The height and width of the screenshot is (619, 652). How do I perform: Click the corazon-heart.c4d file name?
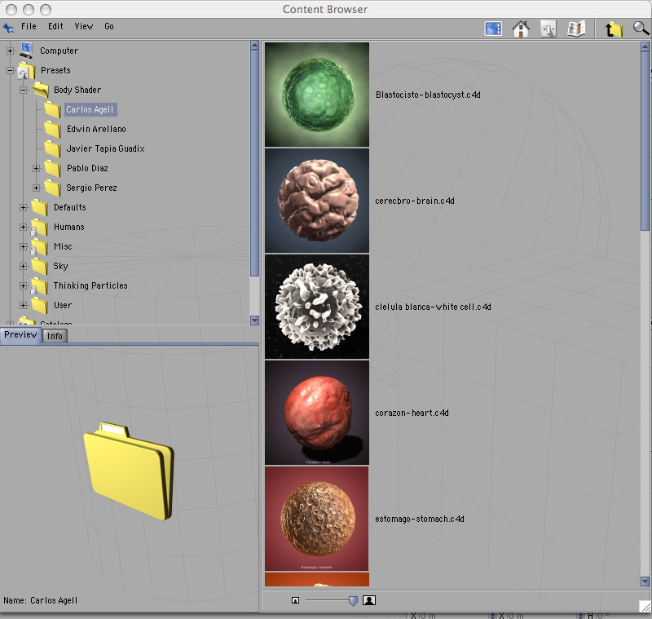[x=412, y=413]
